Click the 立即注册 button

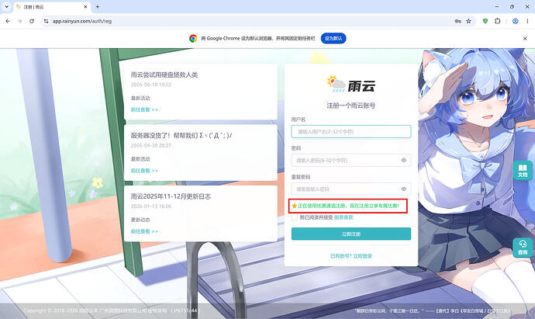351,234
